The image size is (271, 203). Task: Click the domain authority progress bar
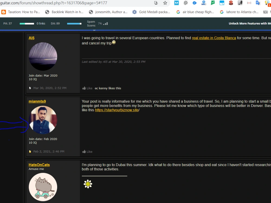coord(74,24)
